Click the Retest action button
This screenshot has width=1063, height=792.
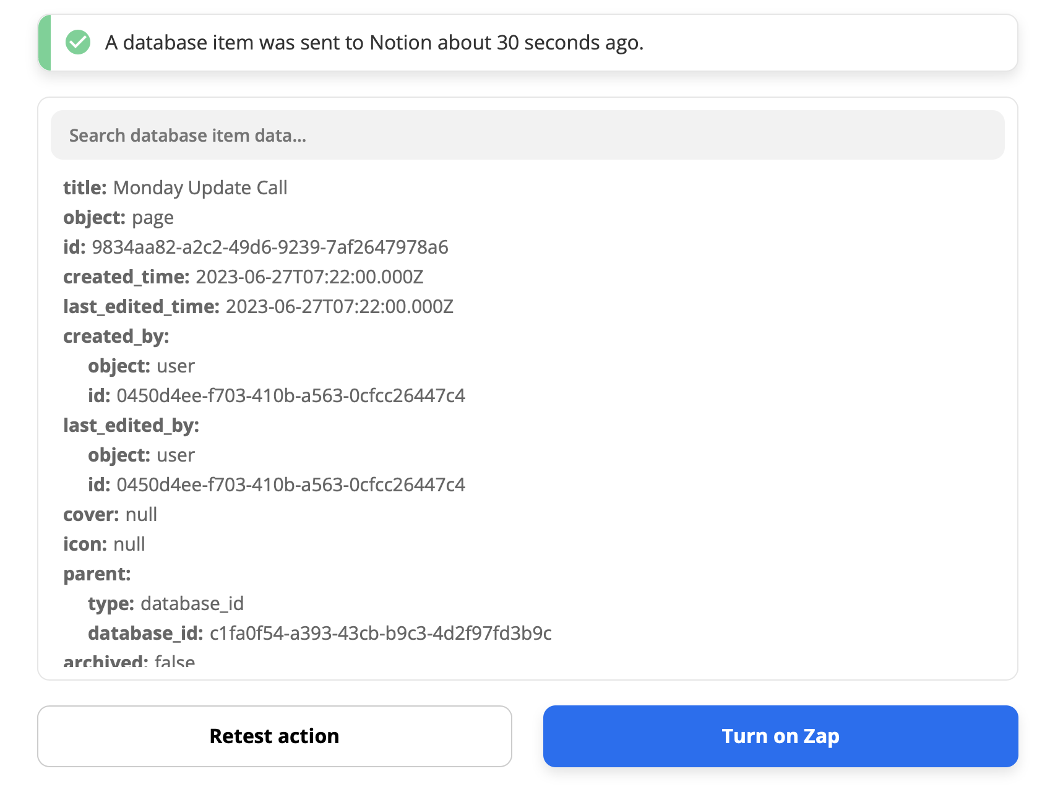275,736
